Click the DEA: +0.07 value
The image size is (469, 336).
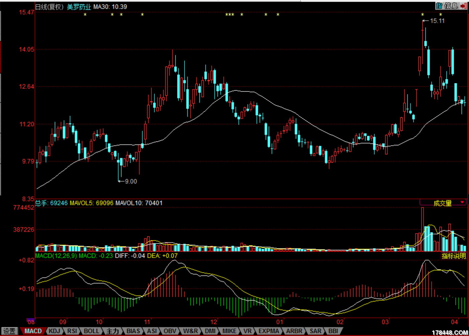point(162,256)
